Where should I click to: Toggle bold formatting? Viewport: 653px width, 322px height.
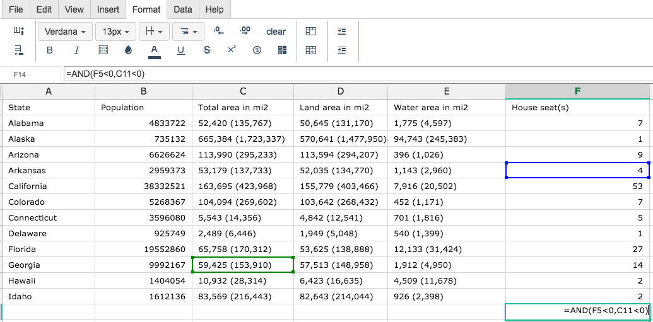(50, 50)
